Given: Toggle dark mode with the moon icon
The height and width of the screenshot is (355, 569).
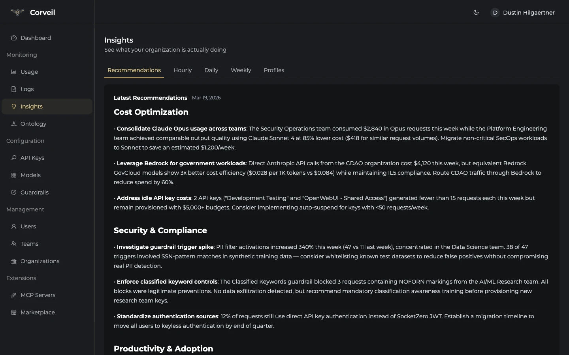Looking at the screenshot, I should (x=476, y=12).
